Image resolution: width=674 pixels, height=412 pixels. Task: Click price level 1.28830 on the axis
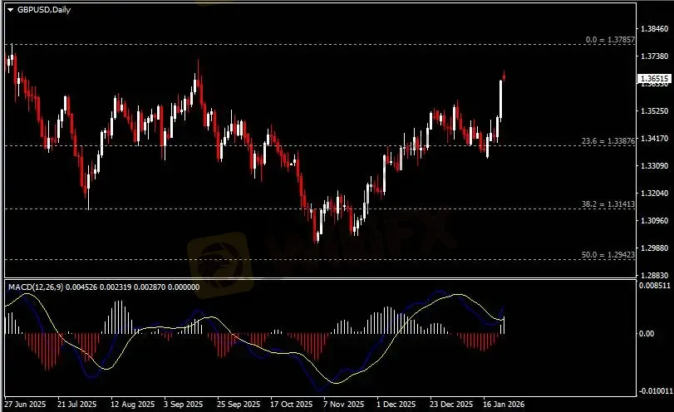click(654, 275)
